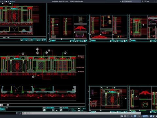The height and width of the screenshot is (118, 157).
Task: Open command line customize wrench icon
Action: click(20, 113)
